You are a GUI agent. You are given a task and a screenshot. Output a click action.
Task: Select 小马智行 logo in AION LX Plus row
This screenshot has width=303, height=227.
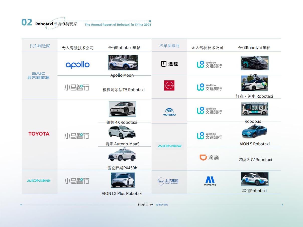pos(77,181)
